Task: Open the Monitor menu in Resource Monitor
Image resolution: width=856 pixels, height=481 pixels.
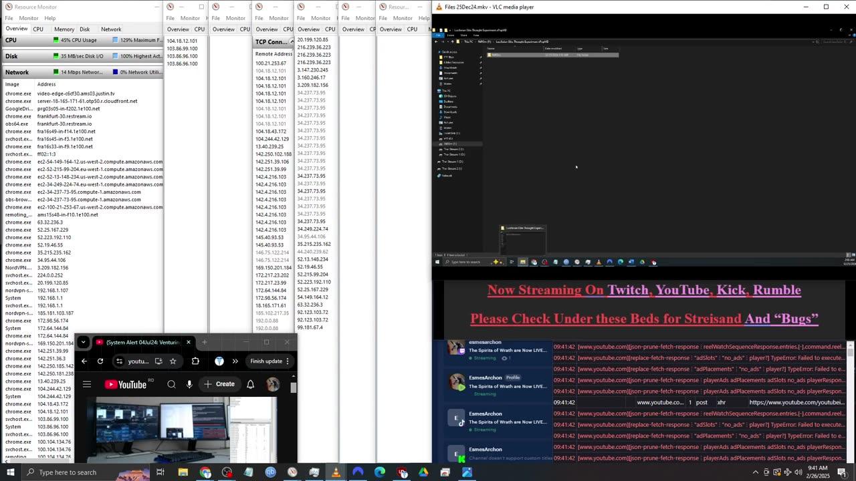Action: pos(28,18)
